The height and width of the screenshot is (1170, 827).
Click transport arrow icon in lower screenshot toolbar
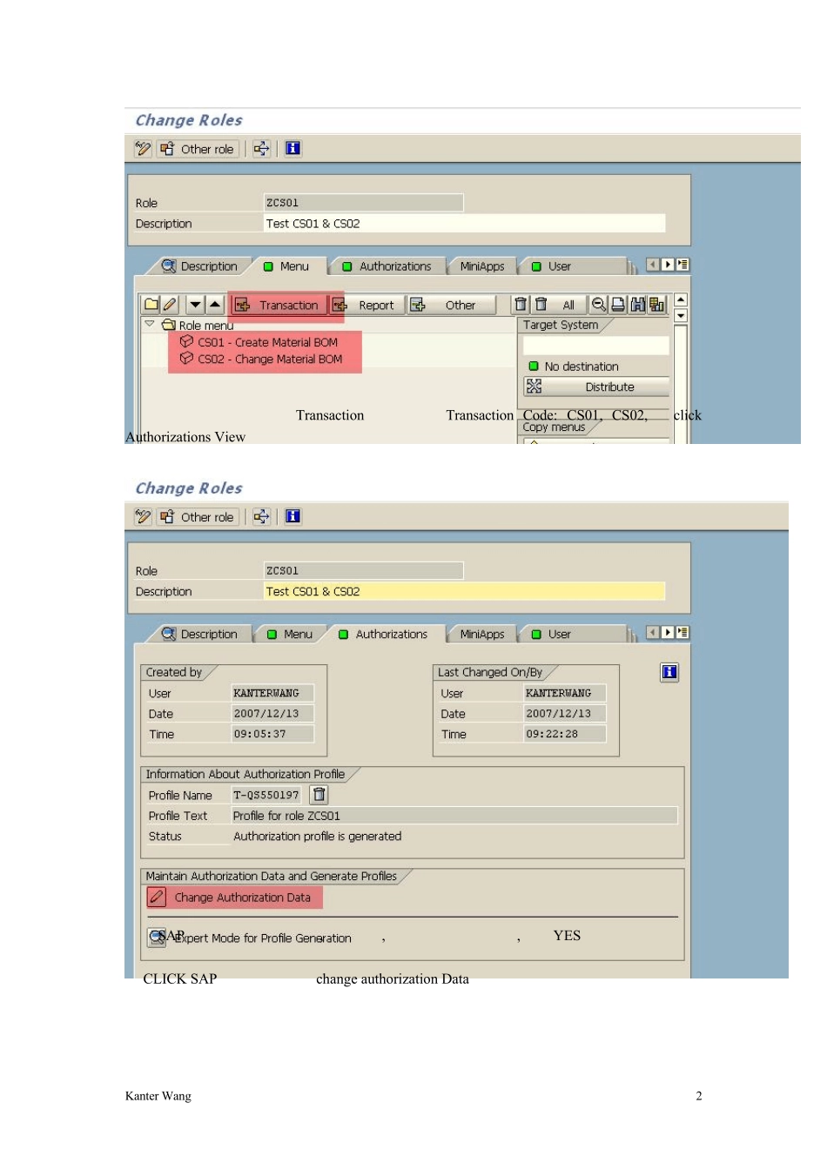click(261, 517)
